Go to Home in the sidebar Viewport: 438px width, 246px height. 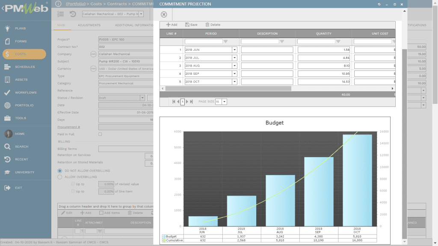coord(20,134)
